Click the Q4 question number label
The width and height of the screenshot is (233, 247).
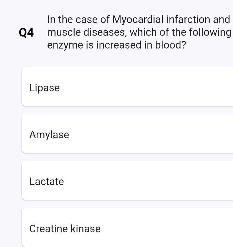coord(26,33)
